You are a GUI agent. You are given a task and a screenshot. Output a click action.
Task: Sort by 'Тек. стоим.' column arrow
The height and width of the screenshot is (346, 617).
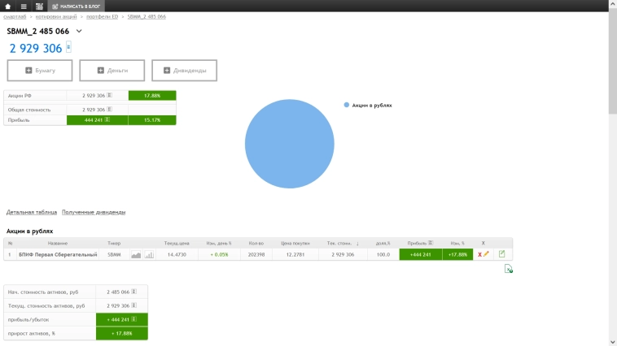point(357,243)
